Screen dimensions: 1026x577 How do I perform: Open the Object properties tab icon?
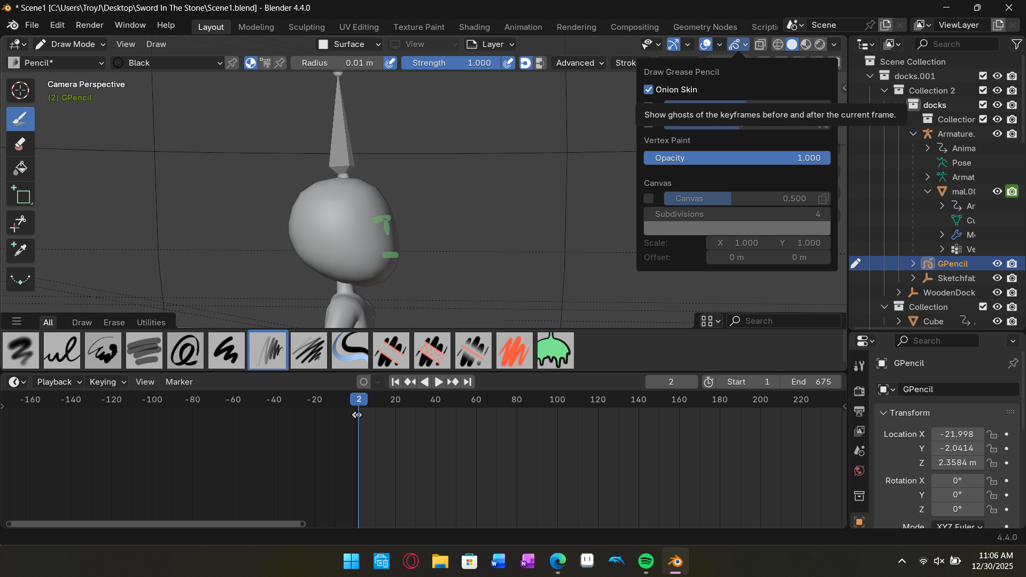coord(859,522)
